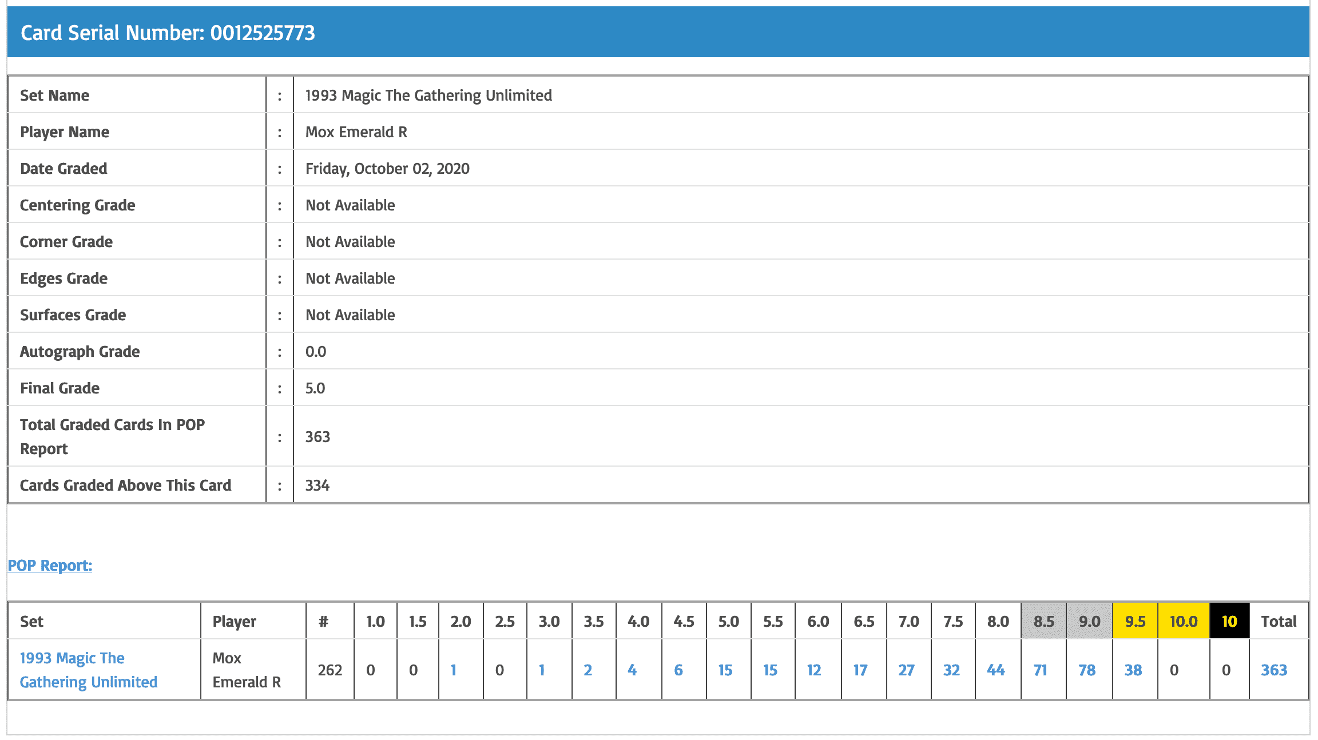Click the Total Graded Cards value 363
Viewport: 1318px width, 740px height.
tap(317, 436)
